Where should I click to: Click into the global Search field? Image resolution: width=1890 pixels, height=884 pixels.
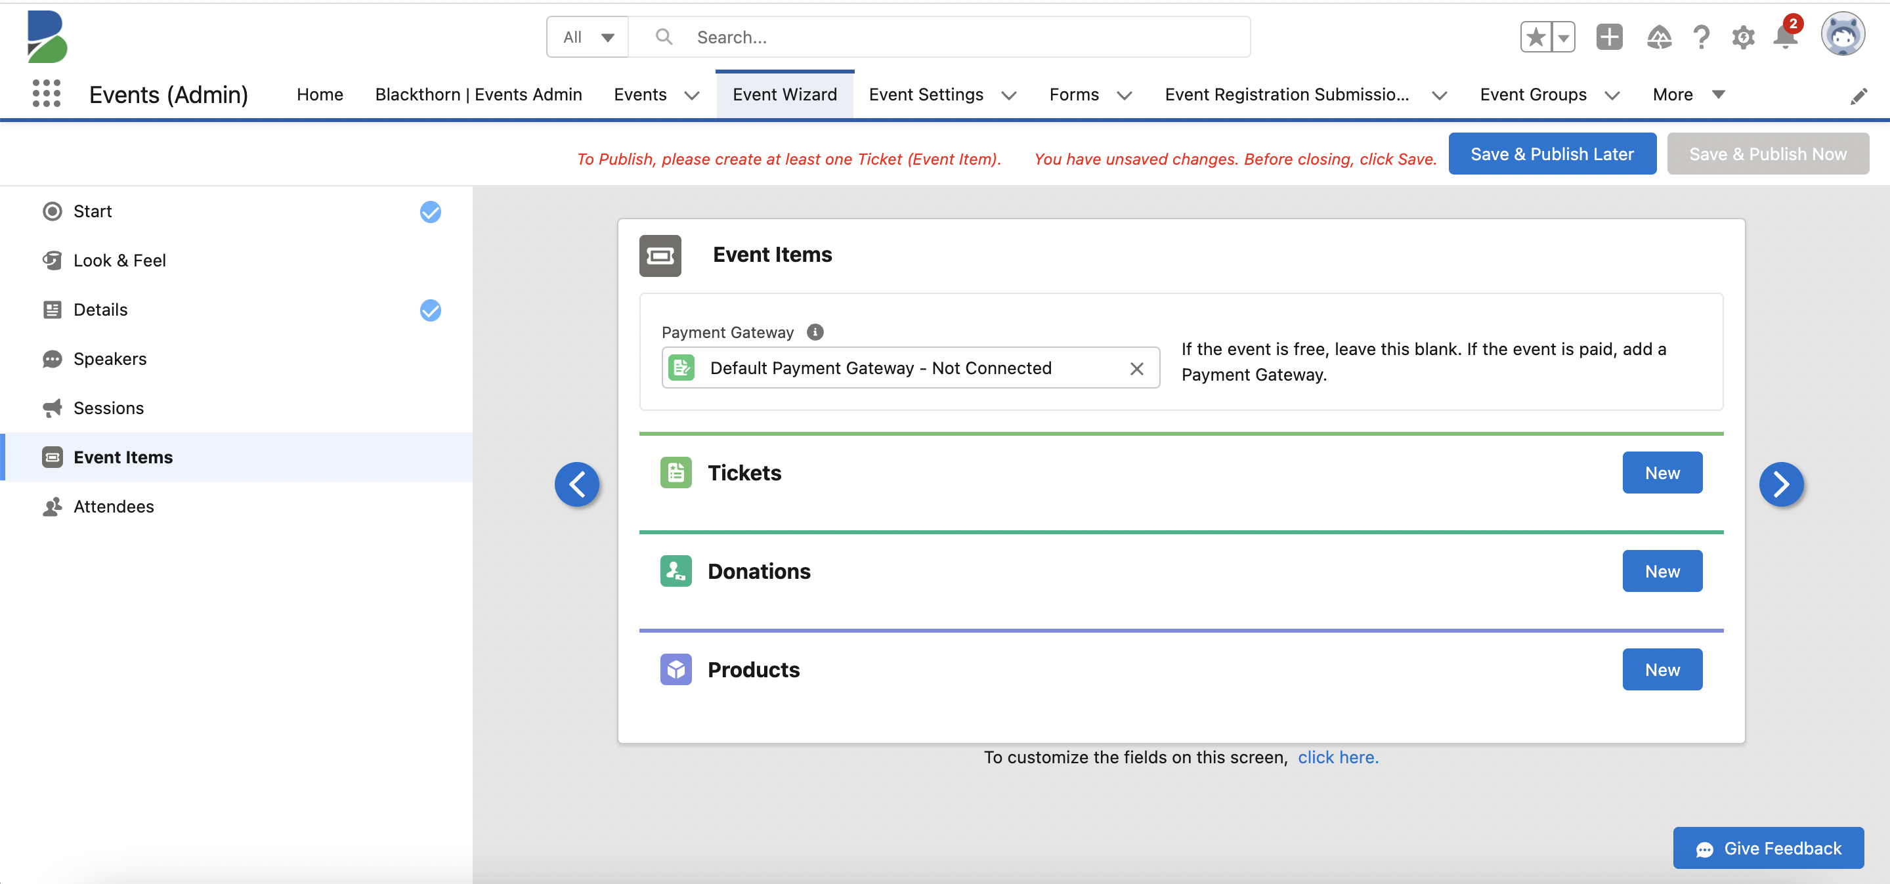tap(939, 37)
